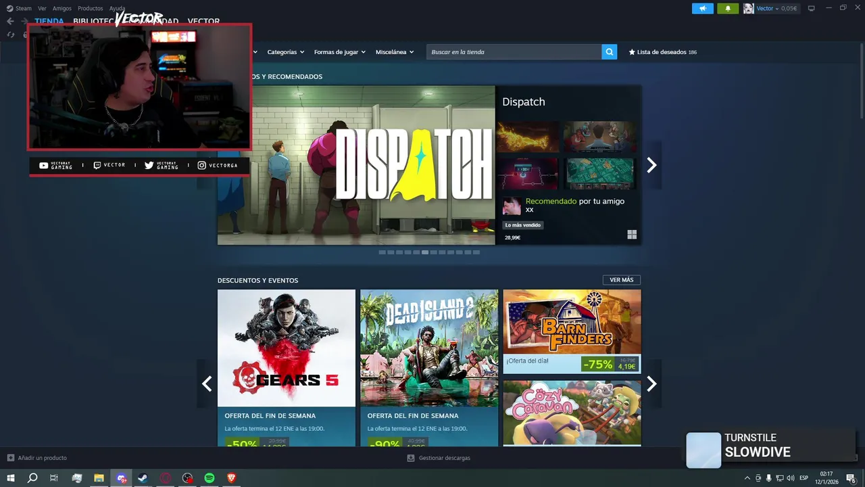The height and width of the screenshot is (487, 865).
Task: Advance featured carousel with right arrow
Action: (651, 165)
